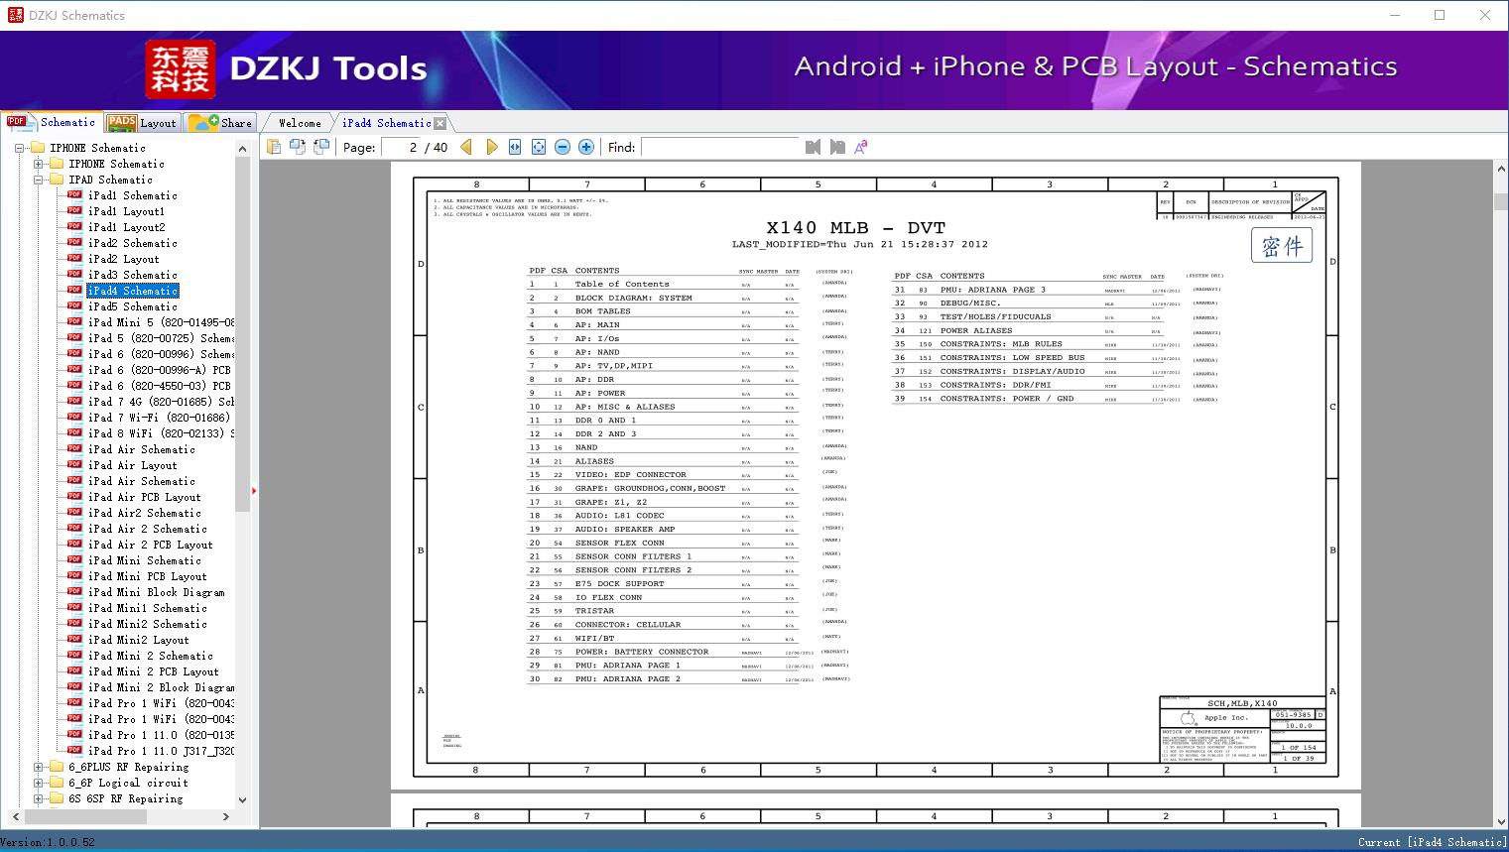1509x852 pixels.
Task: Click the document view vertical scrollbar thumb
Action: tap(1501, 201)
